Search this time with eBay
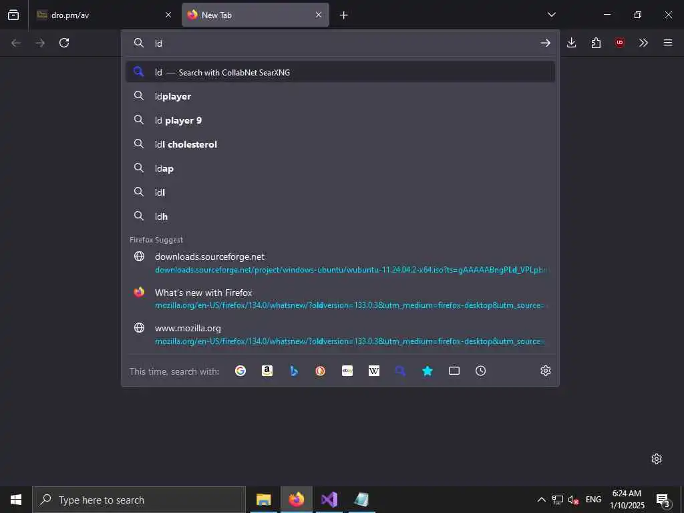This screenshot has width=684, height=513. coord(347,371)
